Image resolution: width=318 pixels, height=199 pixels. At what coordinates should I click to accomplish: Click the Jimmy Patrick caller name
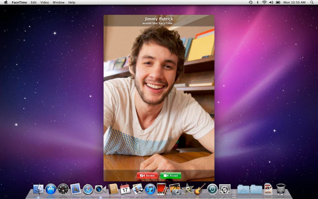coord(159,19)
